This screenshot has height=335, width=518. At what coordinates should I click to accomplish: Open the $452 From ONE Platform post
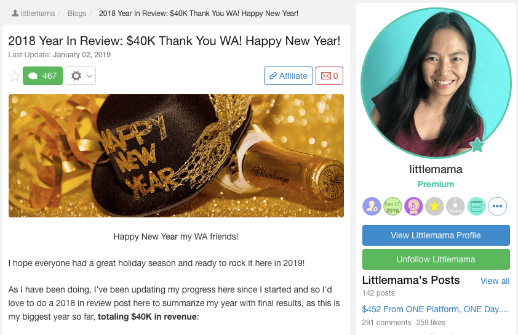coord(435,309)
